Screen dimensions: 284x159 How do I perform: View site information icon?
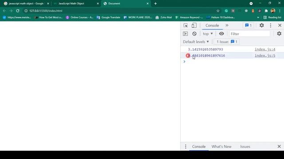(26, 11)
